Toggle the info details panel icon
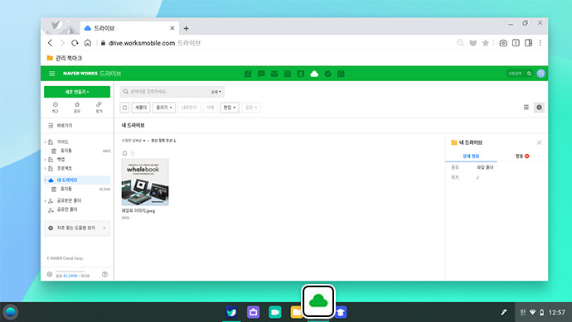 coord(539,107)
